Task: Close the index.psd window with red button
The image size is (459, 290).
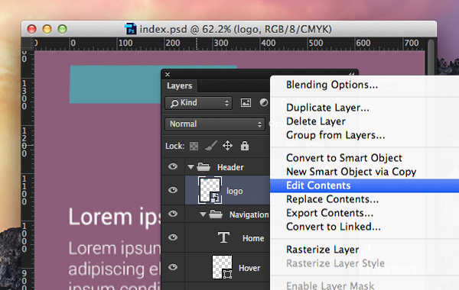Action: tap(31, 29)
